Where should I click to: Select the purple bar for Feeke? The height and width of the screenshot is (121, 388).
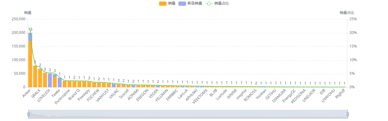60,83
